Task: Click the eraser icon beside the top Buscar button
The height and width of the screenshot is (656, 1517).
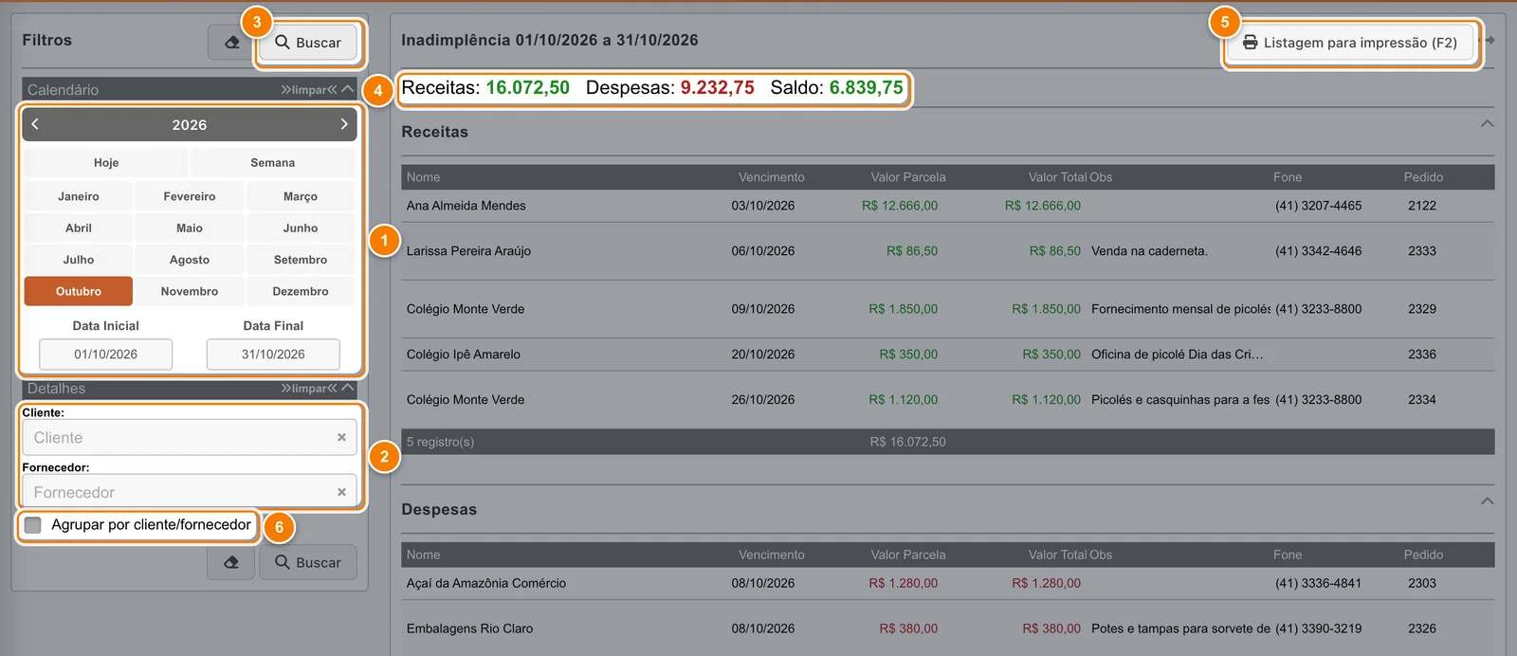Action: click(x=231, y=43)
